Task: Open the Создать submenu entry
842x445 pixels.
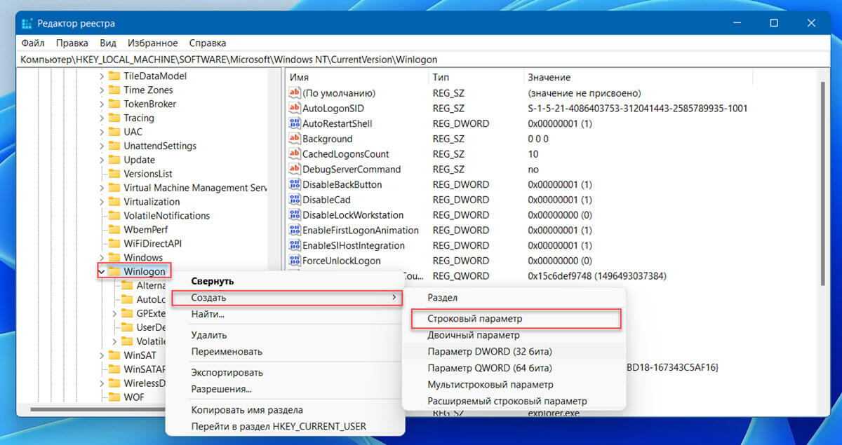Action: click(x=286, y=298)
